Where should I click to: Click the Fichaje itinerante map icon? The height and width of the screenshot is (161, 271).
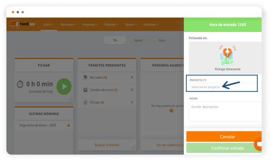(x=227, y=56)
